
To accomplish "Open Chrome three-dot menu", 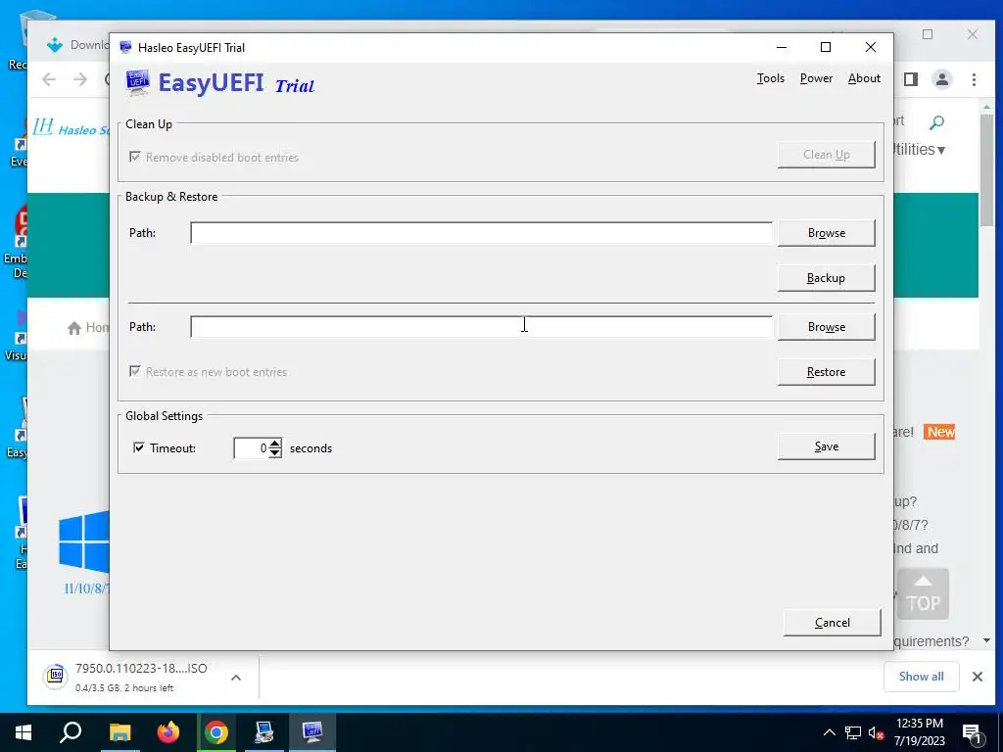I will 974,79.
